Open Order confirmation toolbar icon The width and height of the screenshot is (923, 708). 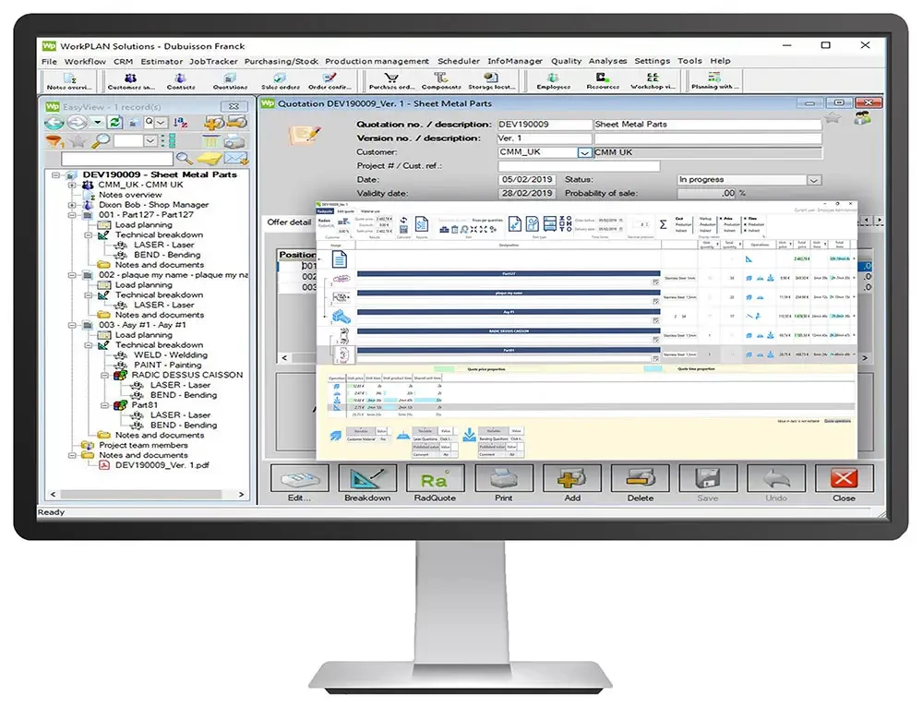[330, 80]
